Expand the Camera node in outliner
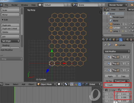This screenshot has height=103, width=134. pyautogui.click(x=107, y=24)
